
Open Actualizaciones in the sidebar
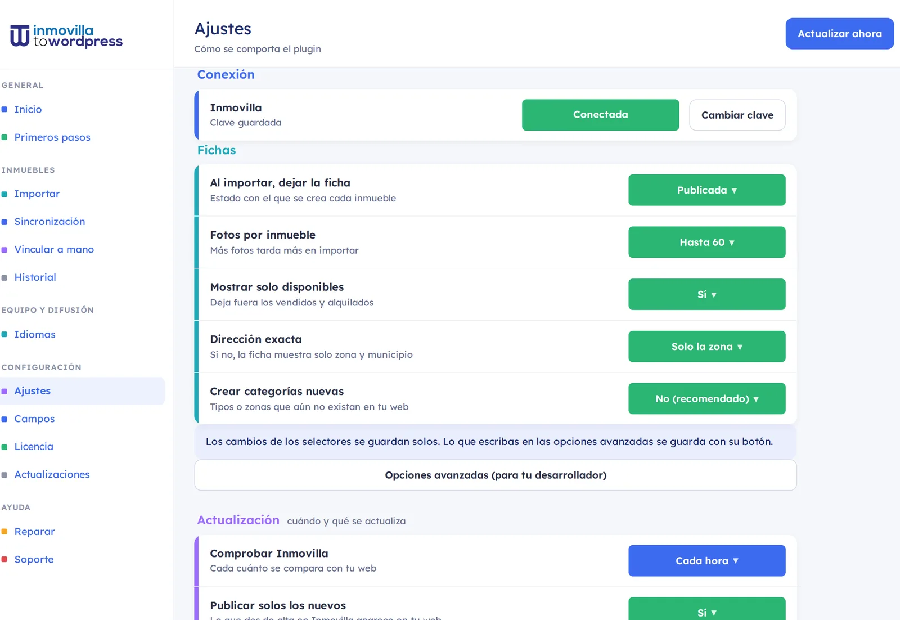point(52,474)
